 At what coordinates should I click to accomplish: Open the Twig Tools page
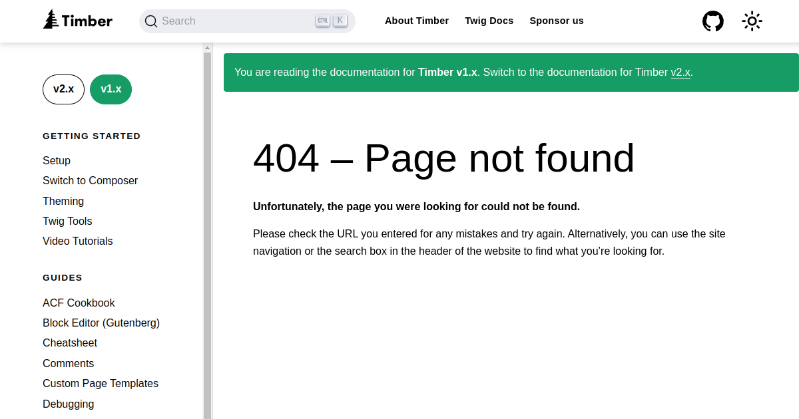click(67, 221)
